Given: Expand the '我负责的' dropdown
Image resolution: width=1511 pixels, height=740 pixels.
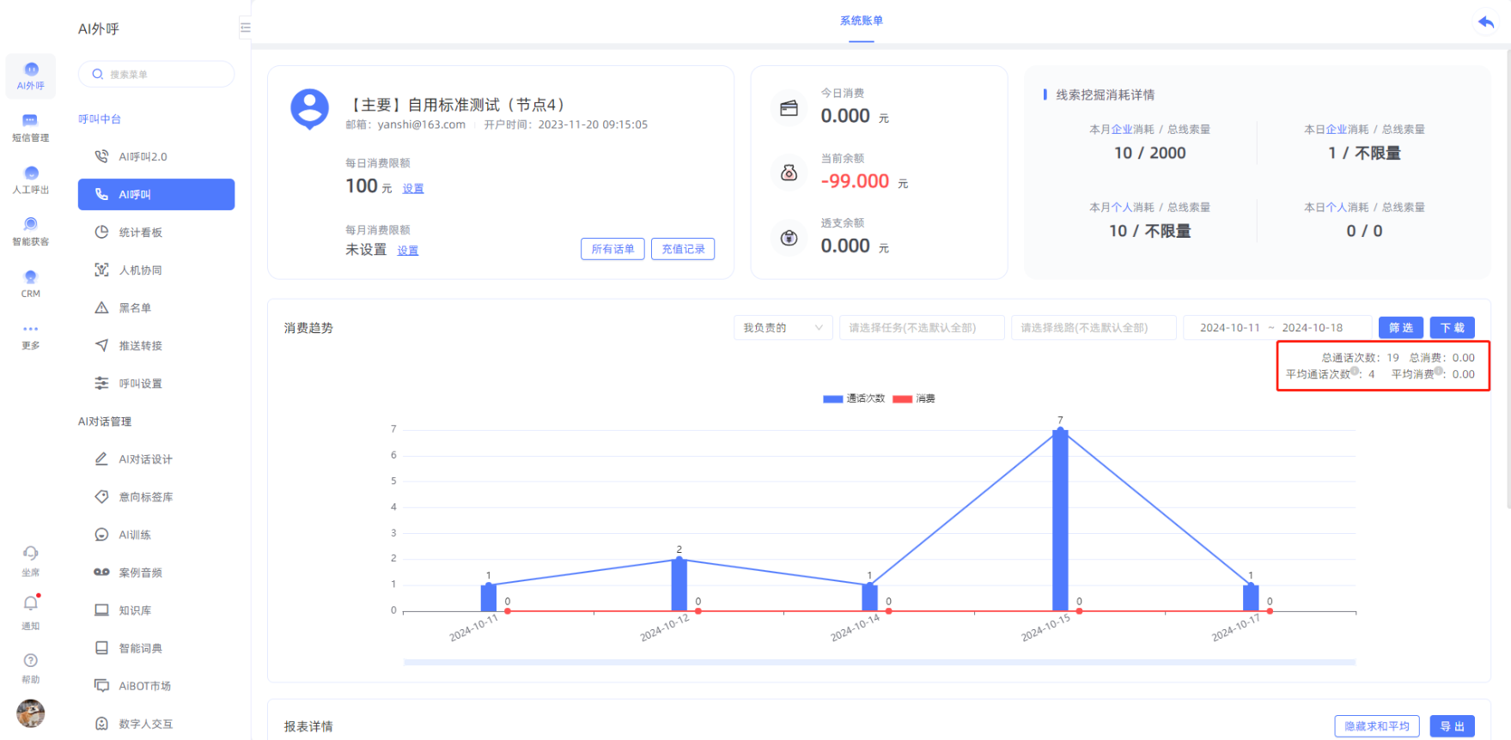Looking at the screenshot, I should [x=783, y=328].
